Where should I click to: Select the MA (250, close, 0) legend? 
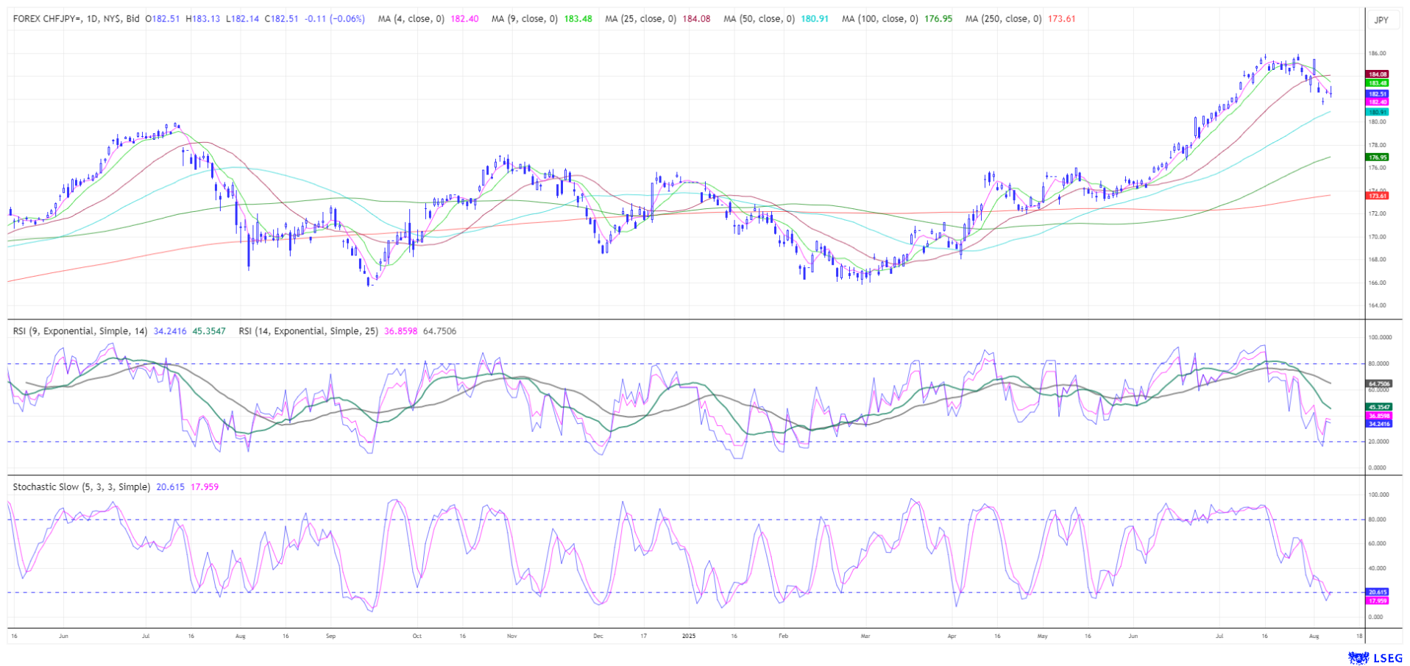[1003, 19]
